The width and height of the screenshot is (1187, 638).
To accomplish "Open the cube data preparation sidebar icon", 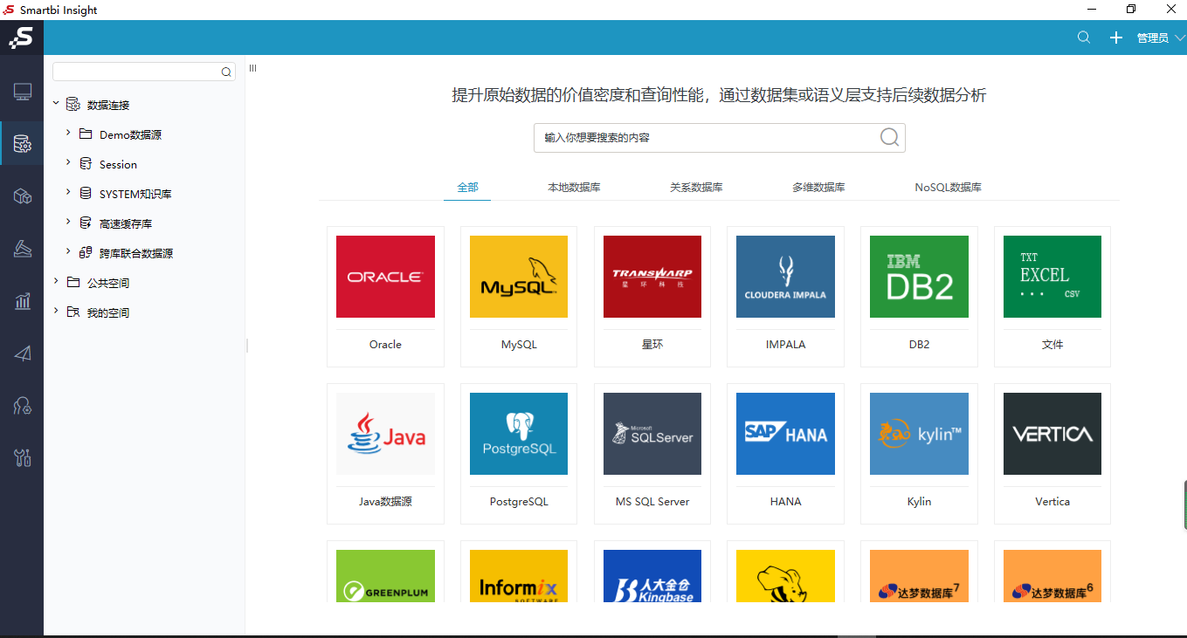I will pyautogui.click(x=22, y=196).
